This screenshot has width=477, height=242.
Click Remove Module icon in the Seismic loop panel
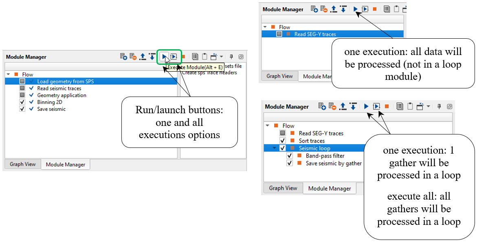332,106
